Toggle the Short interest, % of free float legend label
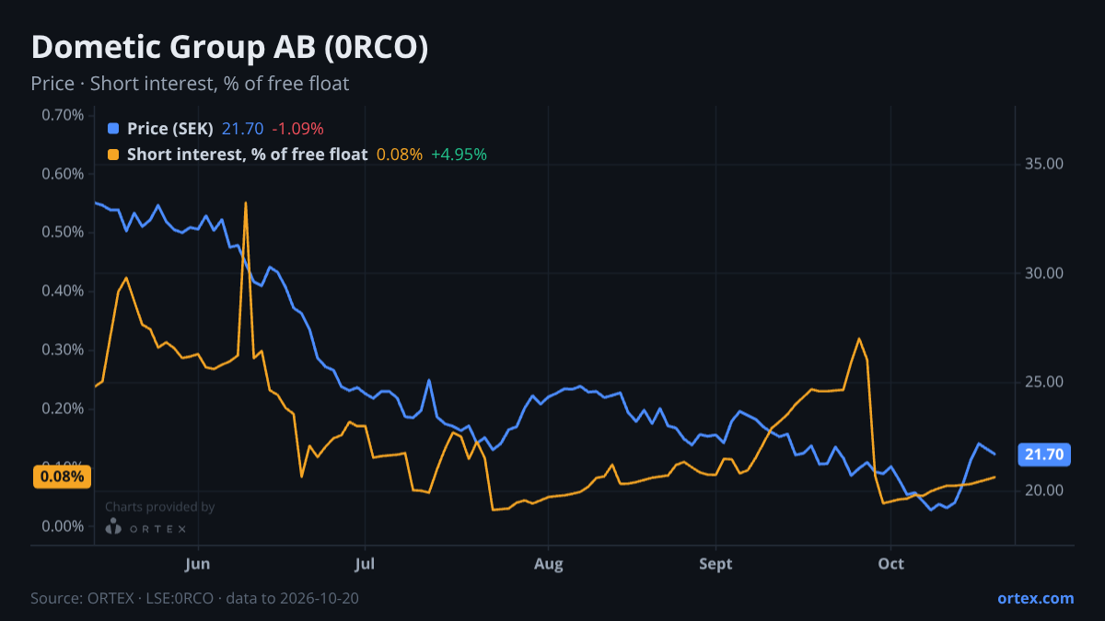 (x=247, y=155)
